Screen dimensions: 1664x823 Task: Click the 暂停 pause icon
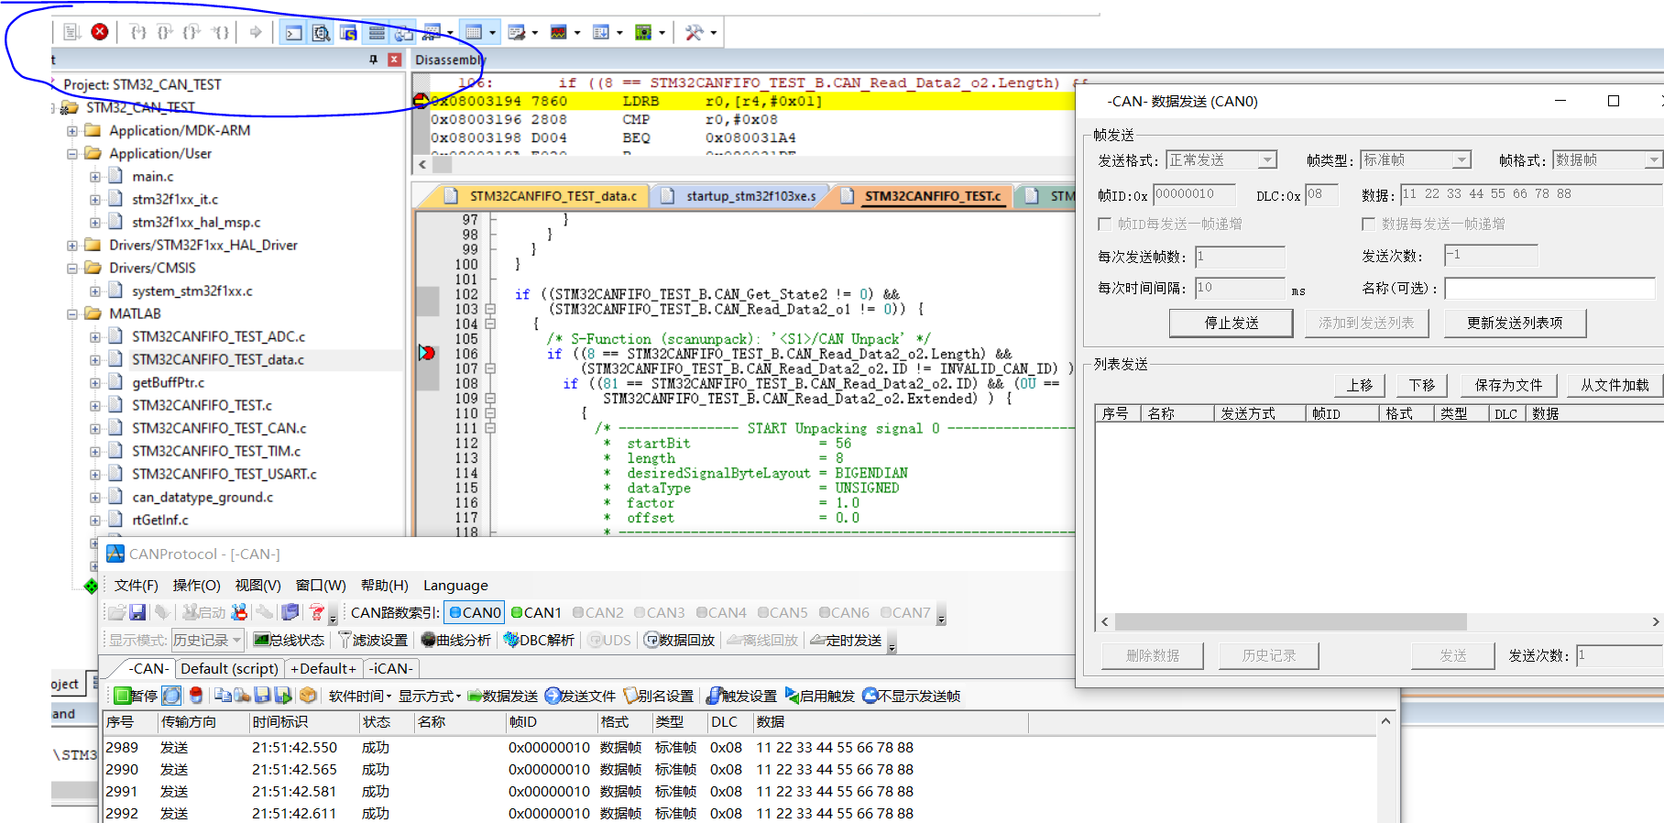136,696
